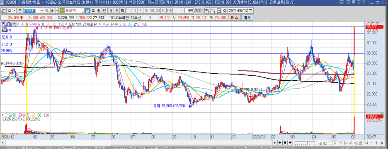Rewind the chart replay
Image resolution: width=388 pixels, height=149 pixels.
(280, 142)
